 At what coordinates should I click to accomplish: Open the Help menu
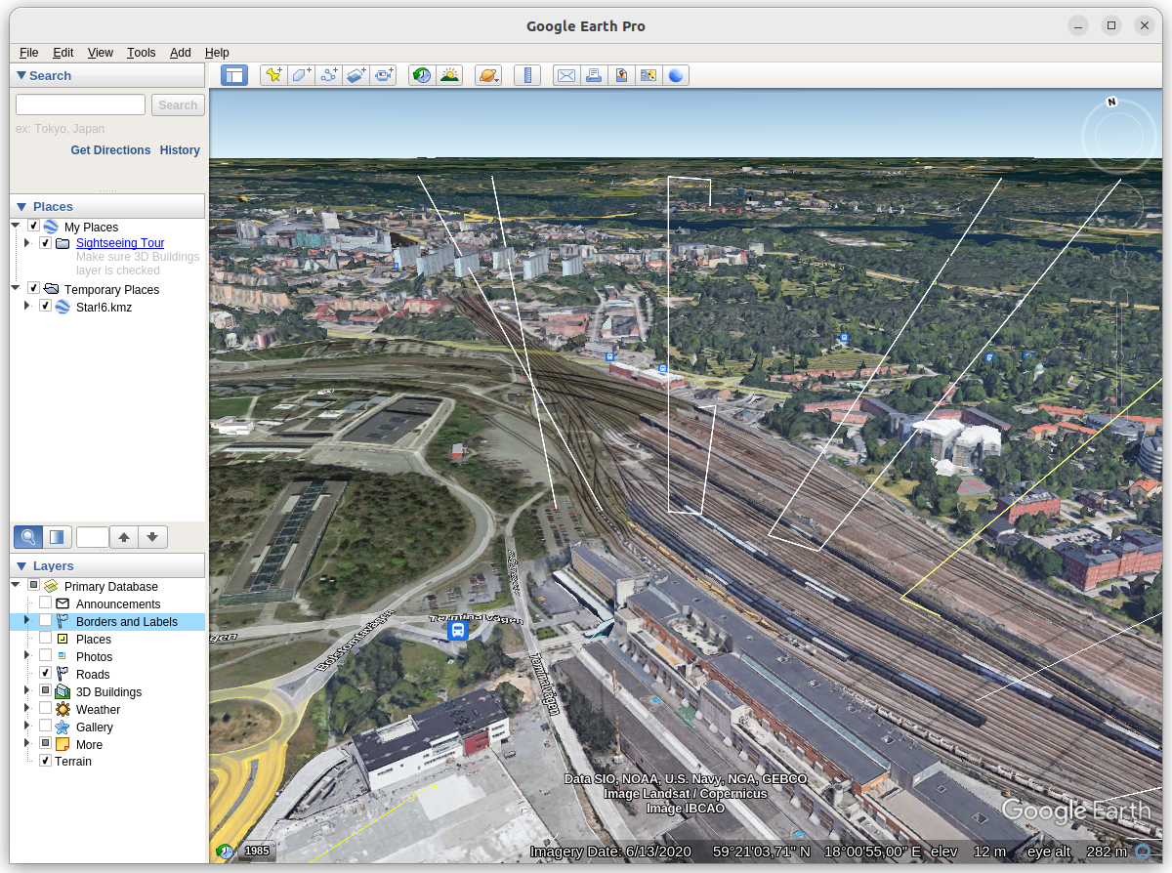coord(217,53)
